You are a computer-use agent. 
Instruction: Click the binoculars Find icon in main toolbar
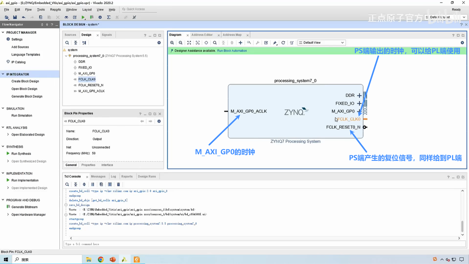[66, 17]
